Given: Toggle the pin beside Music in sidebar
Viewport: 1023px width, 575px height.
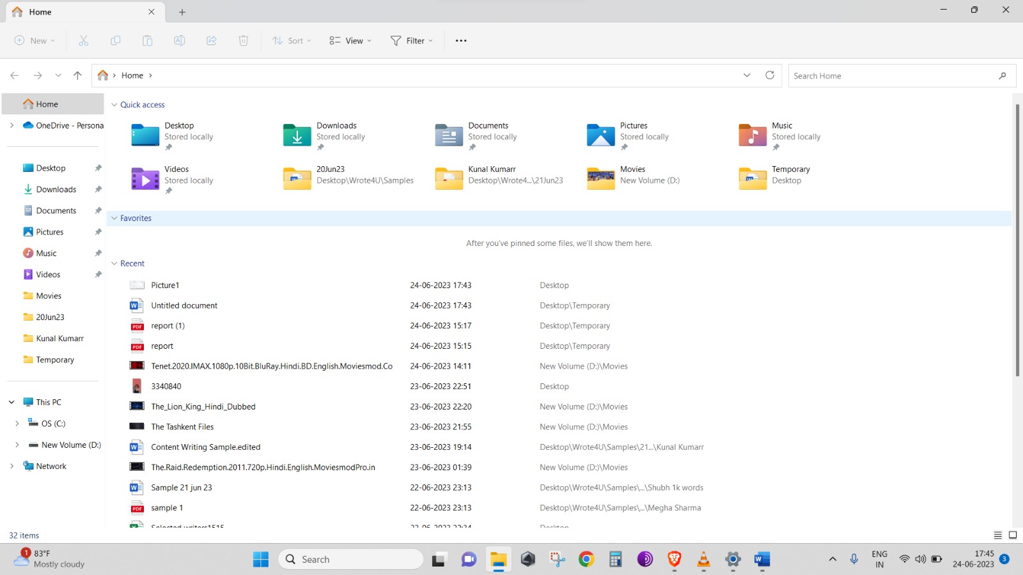Looking at the screenshot, I should click(x=98, y=253).
